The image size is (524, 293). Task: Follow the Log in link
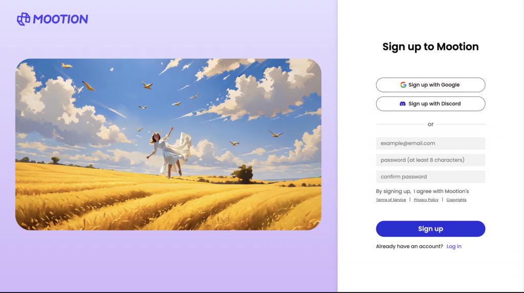click(x=454, y=247)
